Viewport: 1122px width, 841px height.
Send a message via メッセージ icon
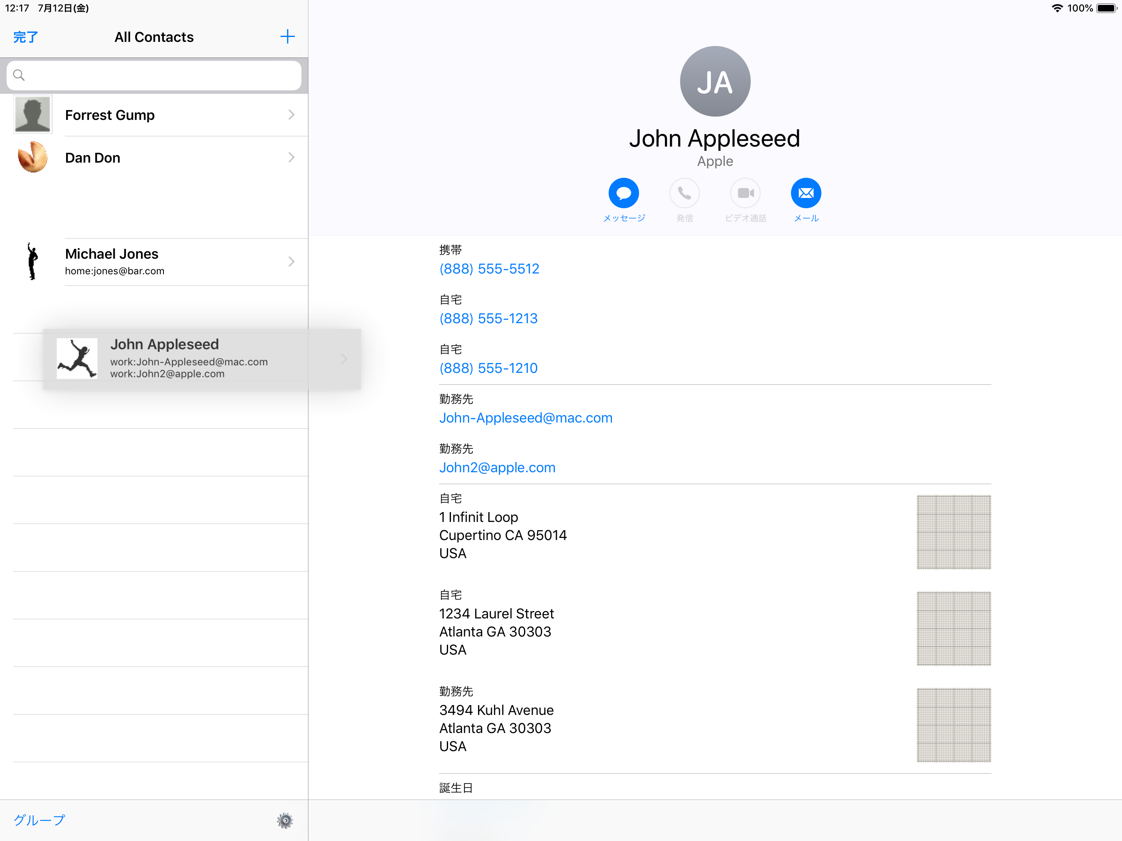(x=623, y=193)
